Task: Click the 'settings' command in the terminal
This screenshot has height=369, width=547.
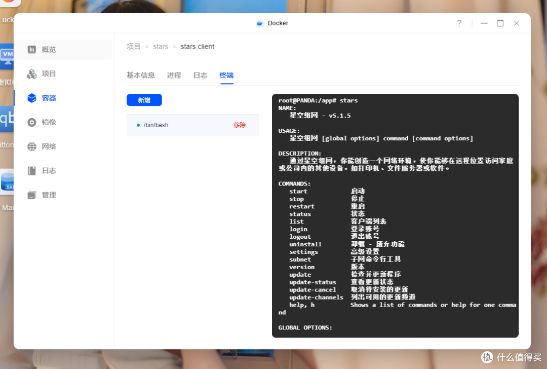Action: coord(303,252)
